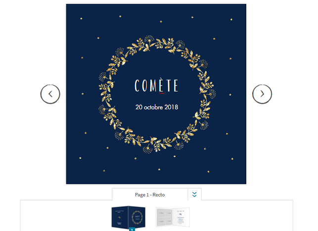Select the 20 octobre 2018 date text

(157, 107)
